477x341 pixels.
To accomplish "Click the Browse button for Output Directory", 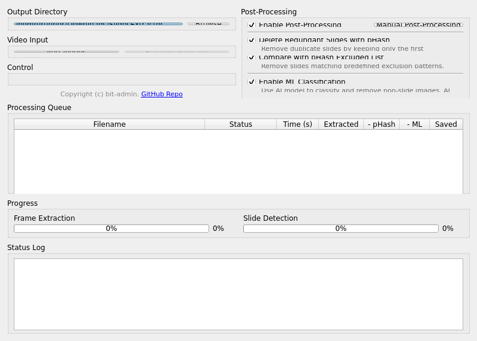I will tap(209, 24).
